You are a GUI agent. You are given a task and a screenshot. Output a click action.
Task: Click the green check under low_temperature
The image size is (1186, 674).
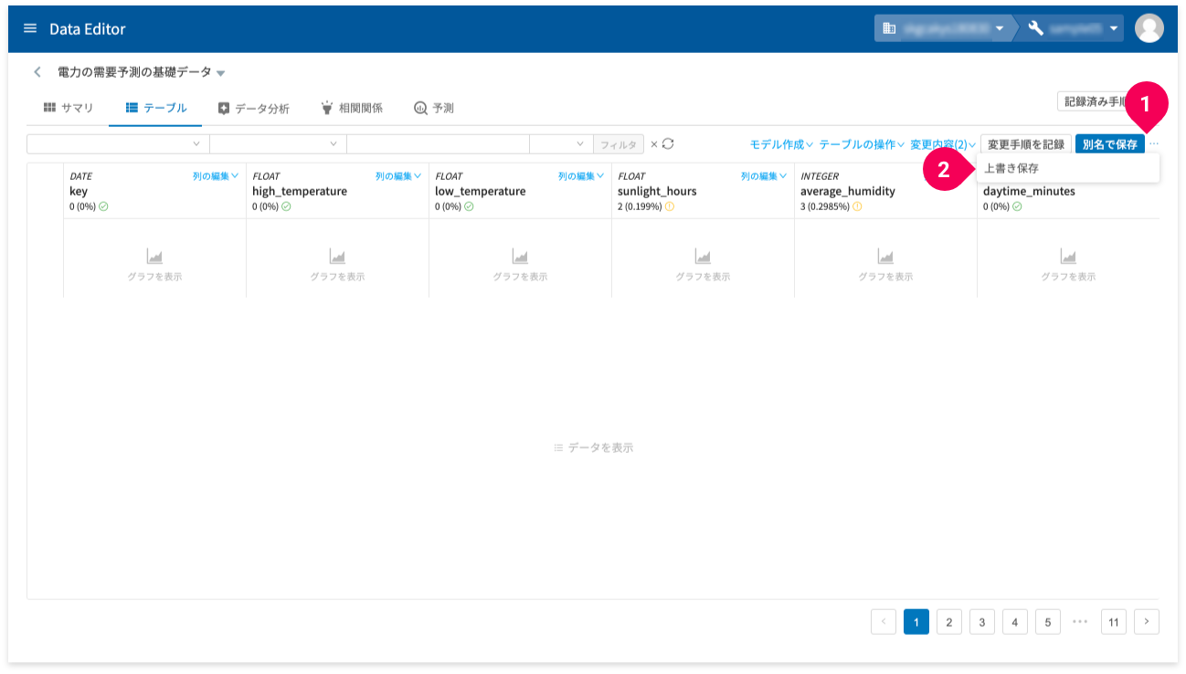pyautogui.click(x=469, y=207)
